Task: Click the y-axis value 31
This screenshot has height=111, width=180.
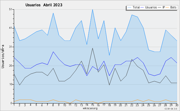Action: (x=10, y=47)
